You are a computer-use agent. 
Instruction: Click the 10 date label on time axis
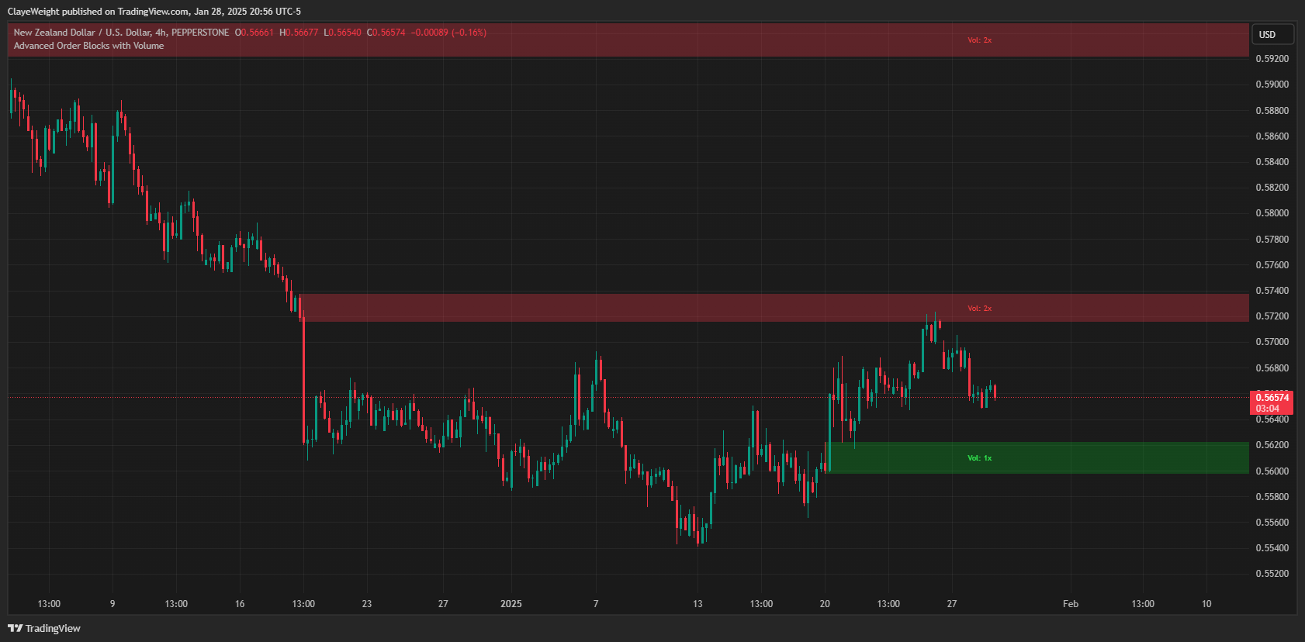point(1206,604)
